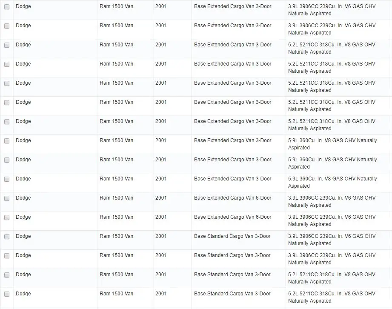Click 'Base Standard Cargo Van 3-Door' in first Standard row
Viewport: 392px width, 309px height.
pyautogui.click(x=232, y=236)
